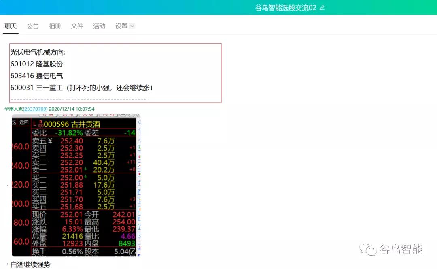Image resolution: width=437 pixels, height=269 pixels.
Task: Click the timestamp 2020/12/14 10:07:54
Action: (72, 109)
